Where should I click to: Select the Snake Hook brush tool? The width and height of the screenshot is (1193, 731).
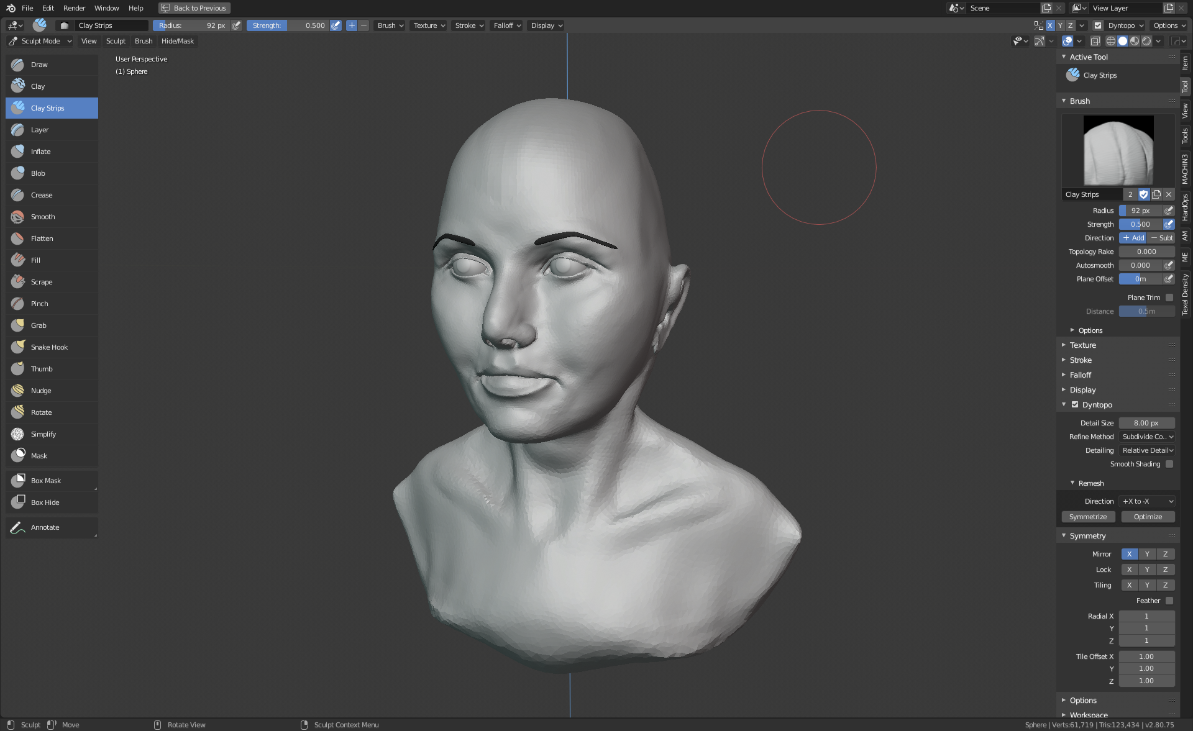[49, 347]
